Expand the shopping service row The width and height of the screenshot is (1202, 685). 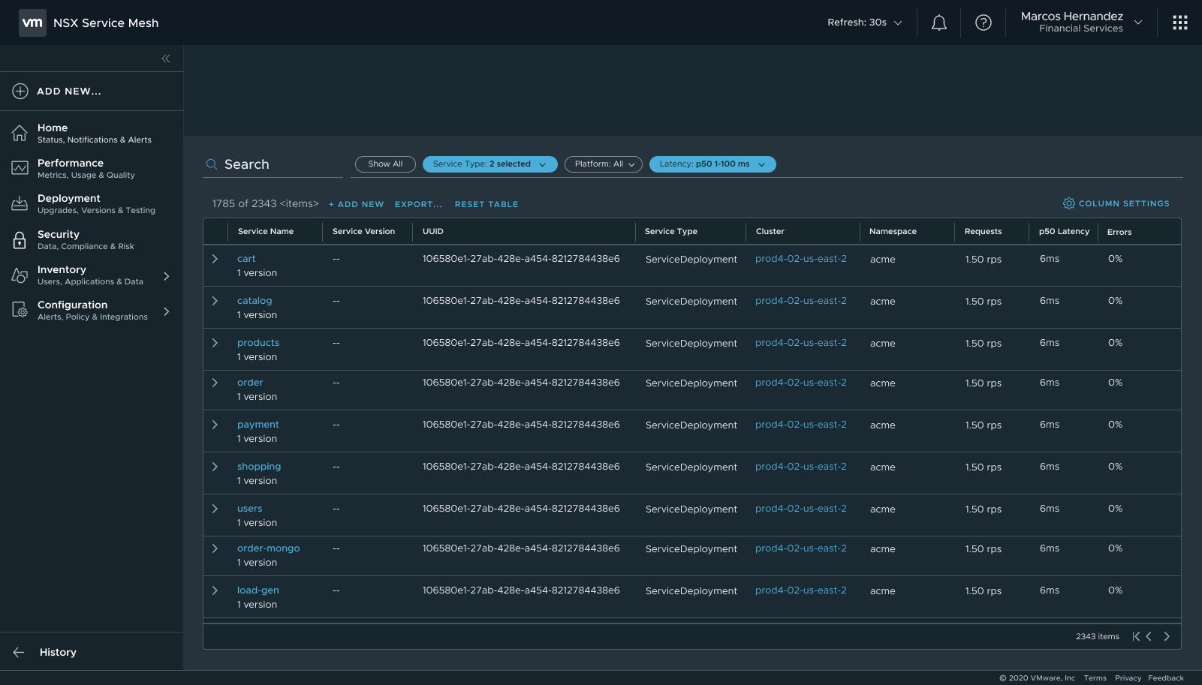(215, 467)
